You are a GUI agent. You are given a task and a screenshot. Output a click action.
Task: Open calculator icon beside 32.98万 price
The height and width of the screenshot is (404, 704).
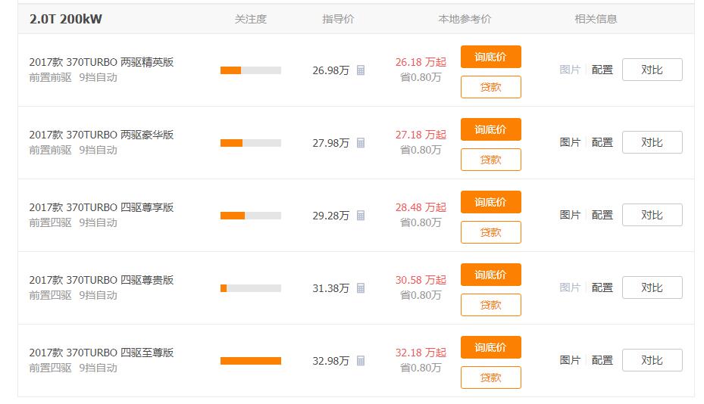(x=361, y=361)
